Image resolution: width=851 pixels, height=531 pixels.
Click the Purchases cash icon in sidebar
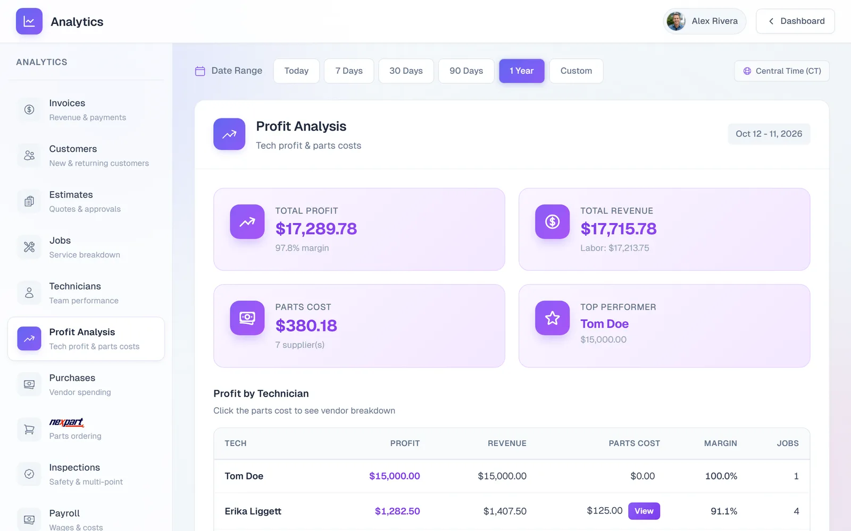[29, 384]
